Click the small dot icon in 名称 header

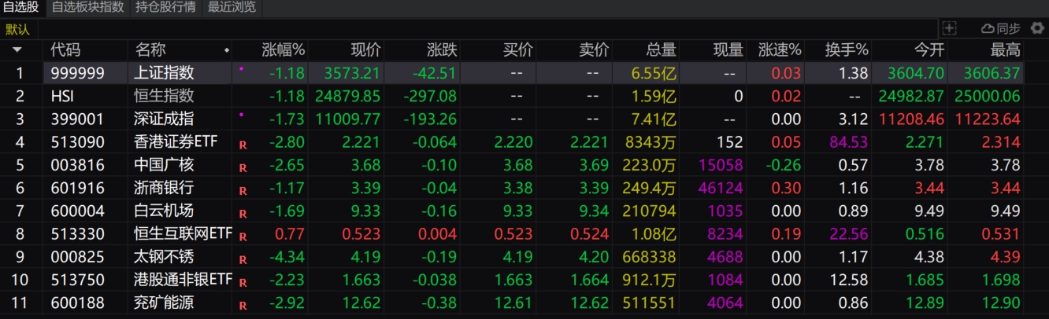[227, 50]
